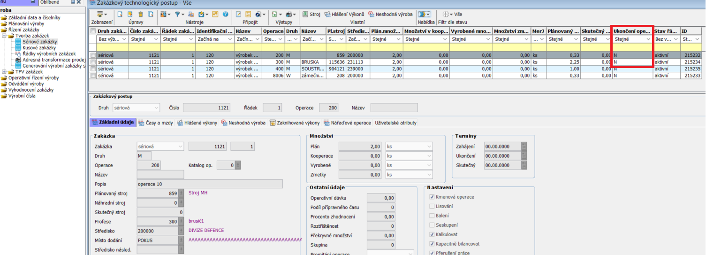Collapse the Tvorba zakázek tree node
This screenshot has width=706, height=255.
coord(5,36)
